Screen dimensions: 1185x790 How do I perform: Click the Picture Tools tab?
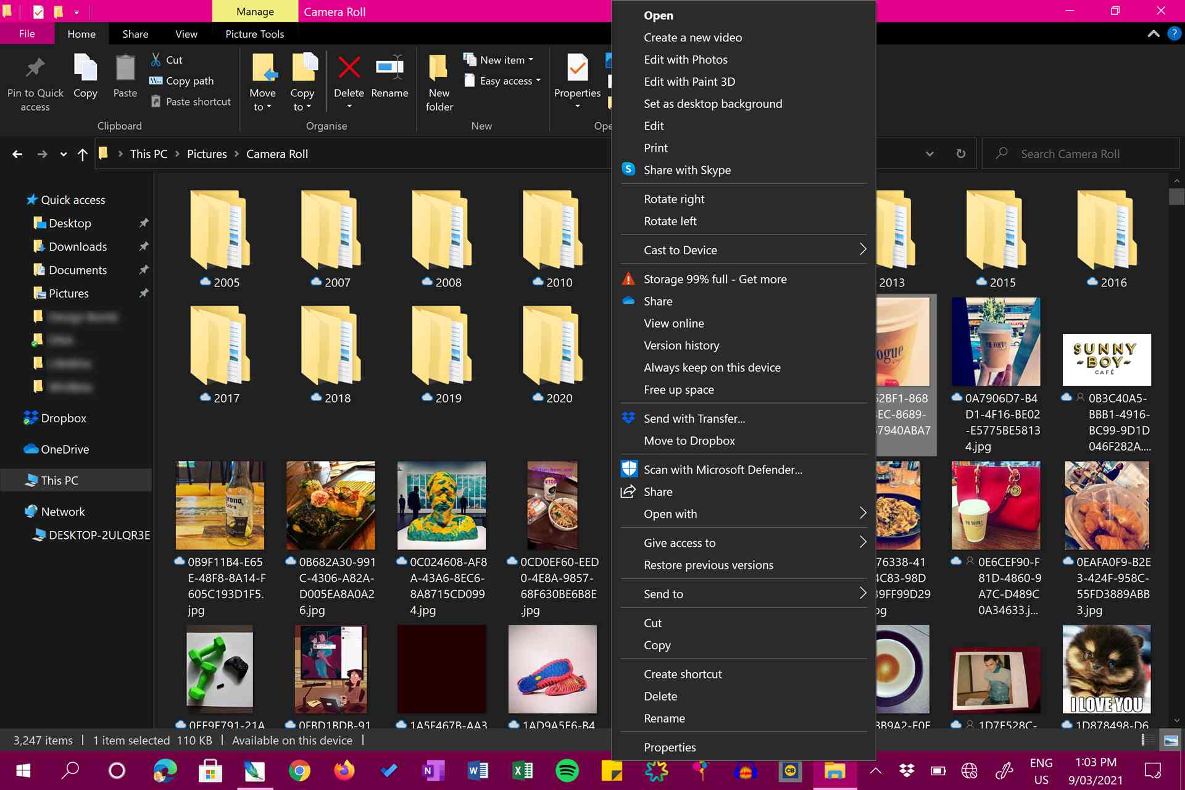(254, 33)
